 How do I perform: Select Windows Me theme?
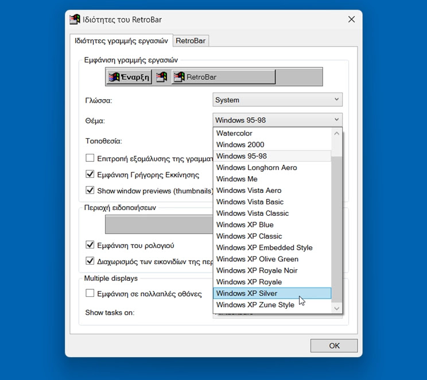pyautogui.click(x=272, y=179)
